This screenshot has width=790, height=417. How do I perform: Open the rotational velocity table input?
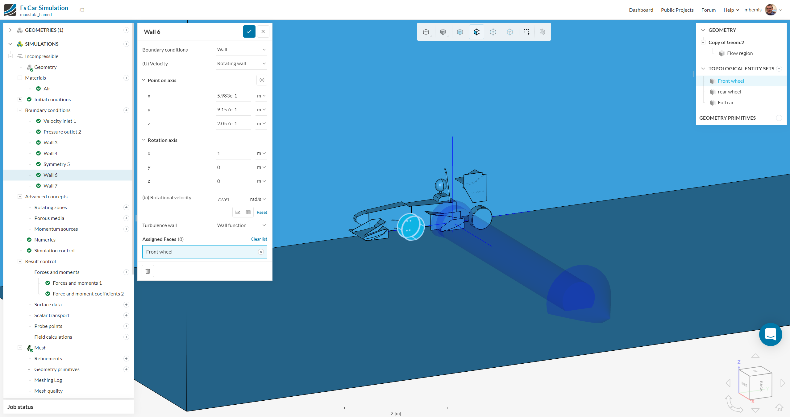tap(248, 212)
